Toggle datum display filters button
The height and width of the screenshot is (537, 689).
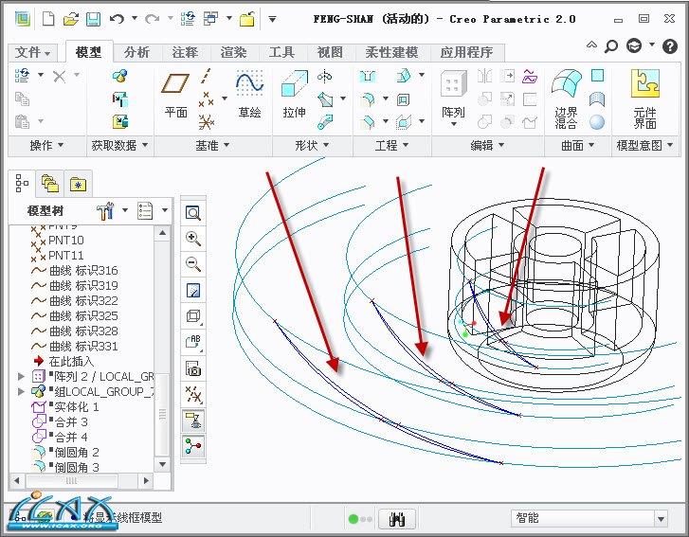193,395
